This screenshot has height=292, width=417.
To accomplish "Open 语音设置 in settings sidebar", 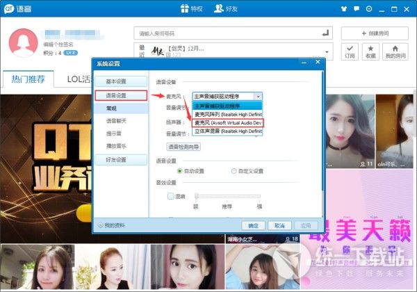I will tap(121, 95).
